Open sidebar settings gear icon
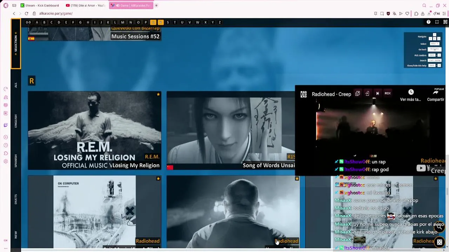The height and width of the screenshot is (252, 449). 6,161
